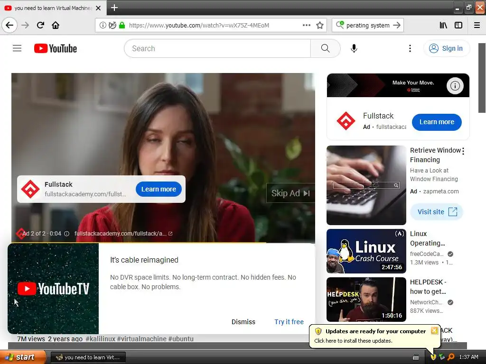486x364 pixels.
Task: Click the browser Back arrow button
Action: point(9,25)
